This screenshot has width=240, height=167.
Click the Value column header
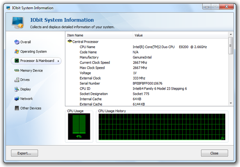(x=180, y=35)
